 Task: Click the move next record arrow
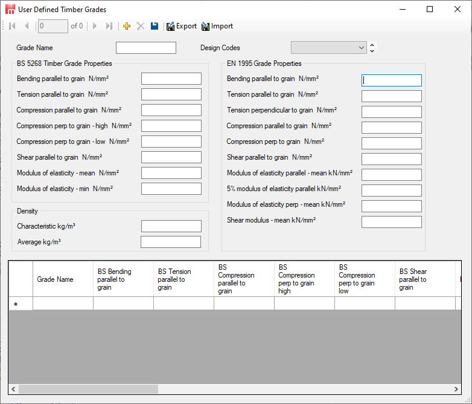click(95, 26)
